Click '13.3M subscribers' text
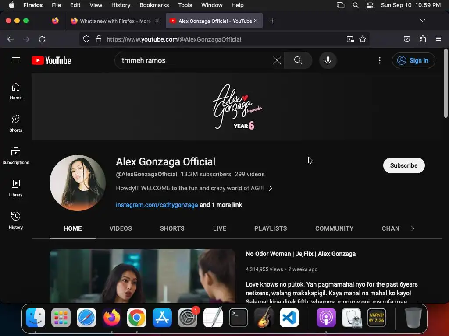Viewport: 449px width, 336px height. coord(206,174)
